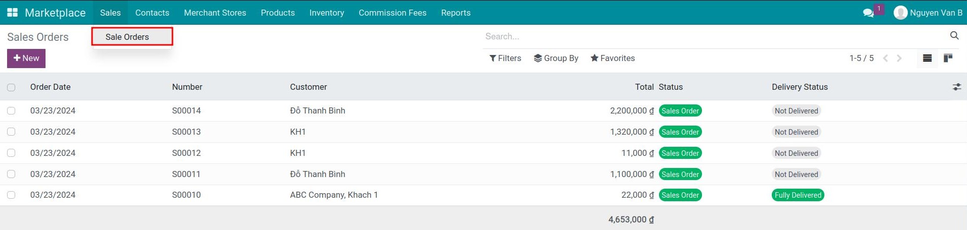Open order number S00013
This screenshot has width=967, height=230.
pos(187,132)
